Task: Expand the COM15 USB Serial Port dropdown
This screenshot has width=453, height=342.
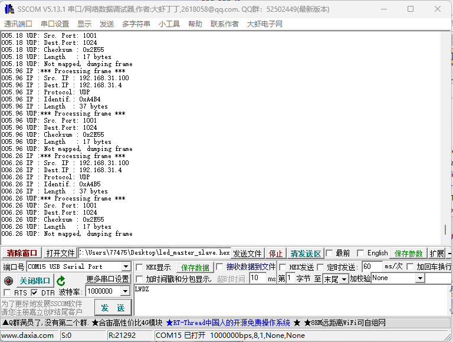Action: click(126, 267)
